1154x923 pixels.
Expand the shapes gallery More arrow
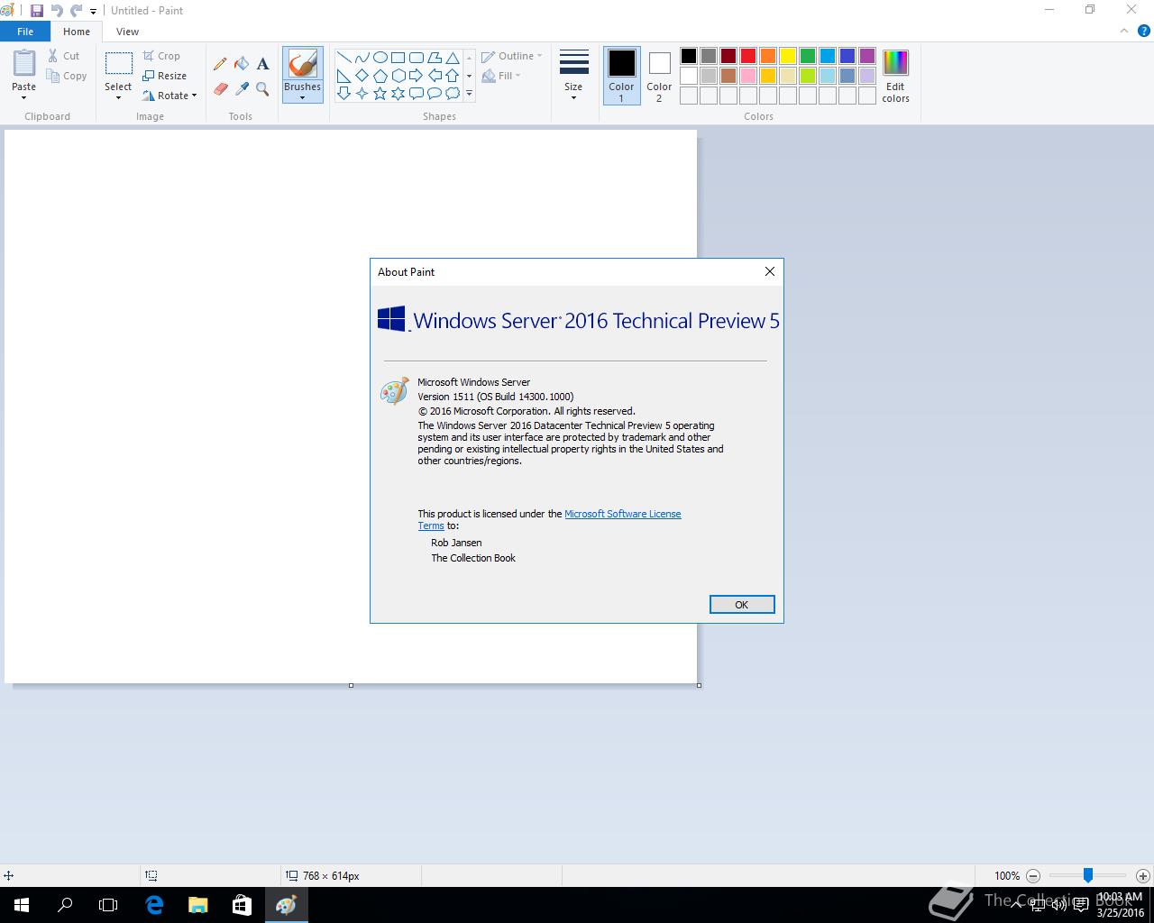pyautogui.click(x=469, y=94)
